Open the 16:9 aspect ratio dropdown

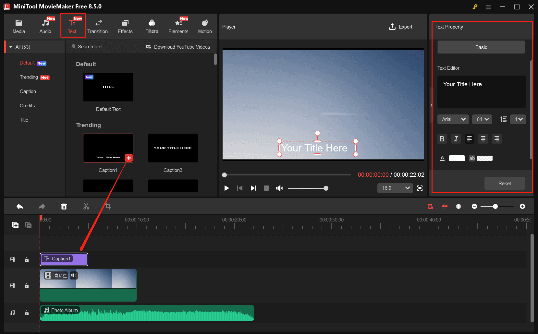[x=395, y=188]
